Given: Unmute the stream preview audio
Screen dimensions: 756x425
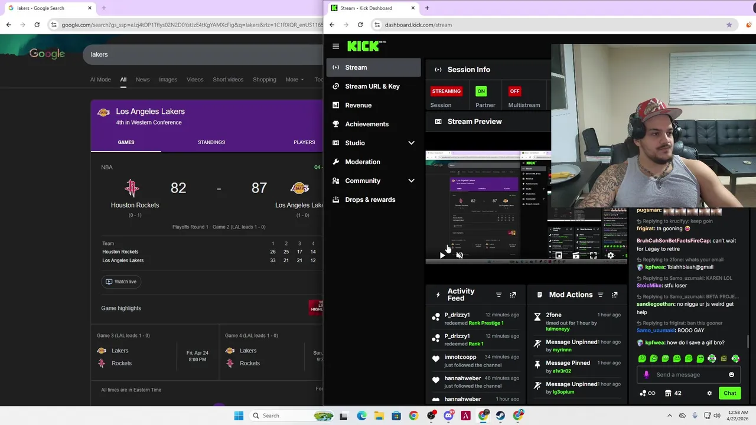Looking at the screenshot, I should 460,255.
